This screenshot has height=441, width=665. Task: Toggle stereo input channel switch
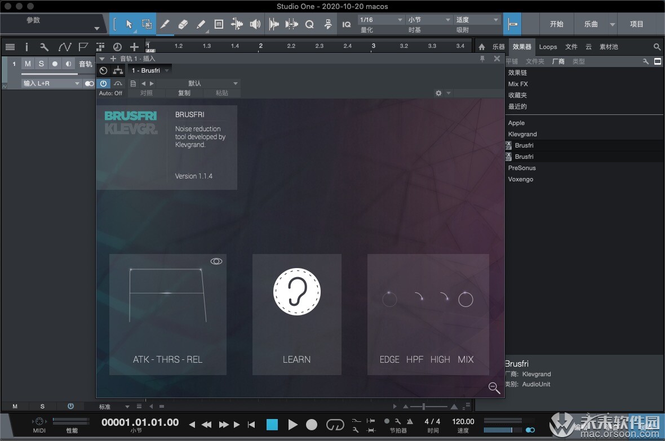[89, 83]
